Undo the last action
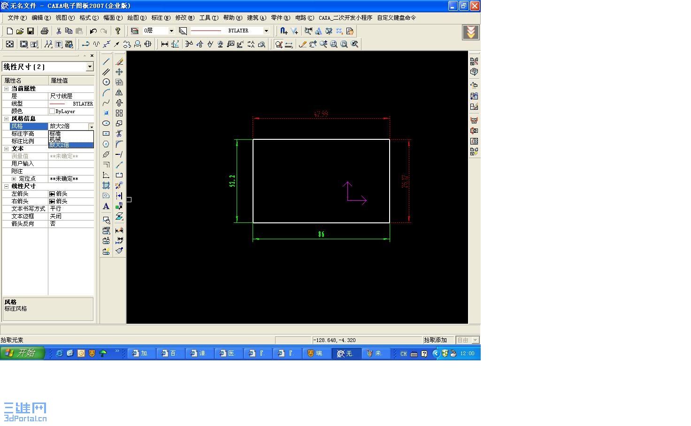 click(x=93, y=31)
